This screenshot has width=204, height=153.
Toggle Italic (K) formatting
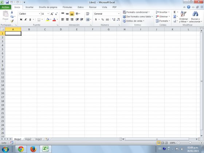pos(25,20)
